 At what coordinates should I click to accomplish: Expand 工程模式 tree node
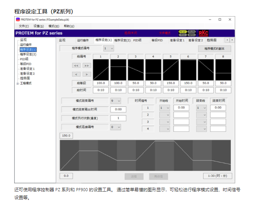click(x=17, y=84)
